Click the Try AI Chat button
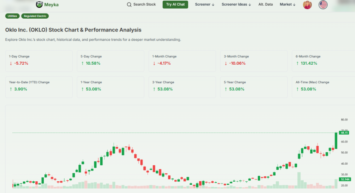This screenshot has height=193, width=355. click(x=175, y=4)
